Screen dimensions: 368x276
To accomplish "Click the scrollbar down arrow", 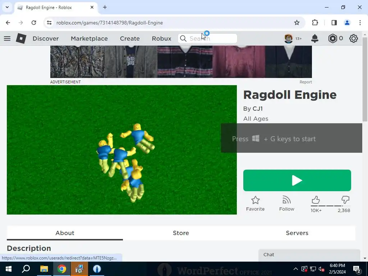I will click(365, 258).
